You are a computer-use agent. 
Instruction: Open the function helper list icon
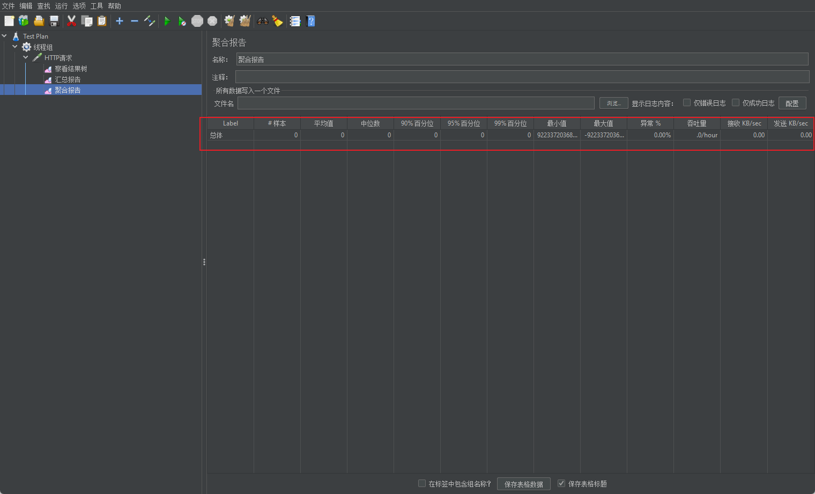click(x=295, y=21)
